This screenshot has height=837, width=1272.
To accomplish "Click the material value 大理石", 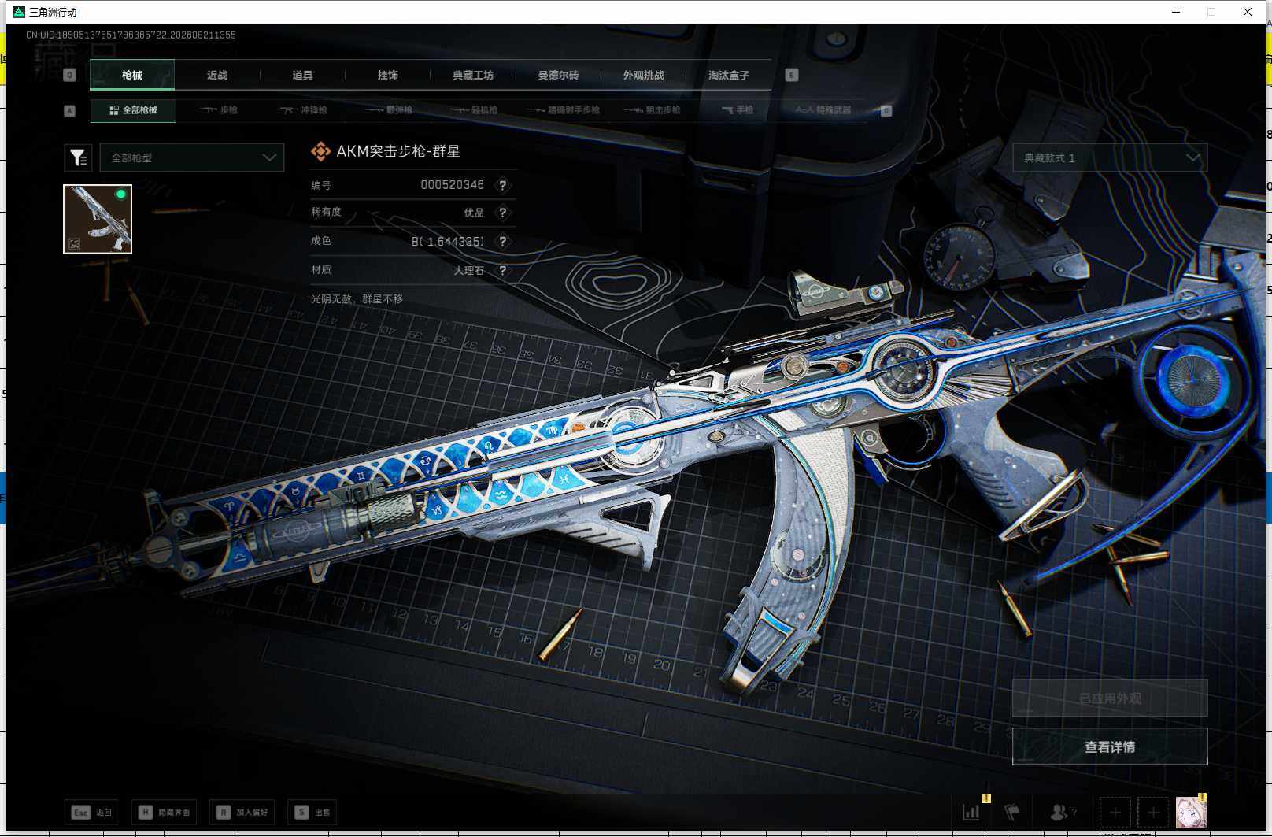I will [x=469, y=271].
